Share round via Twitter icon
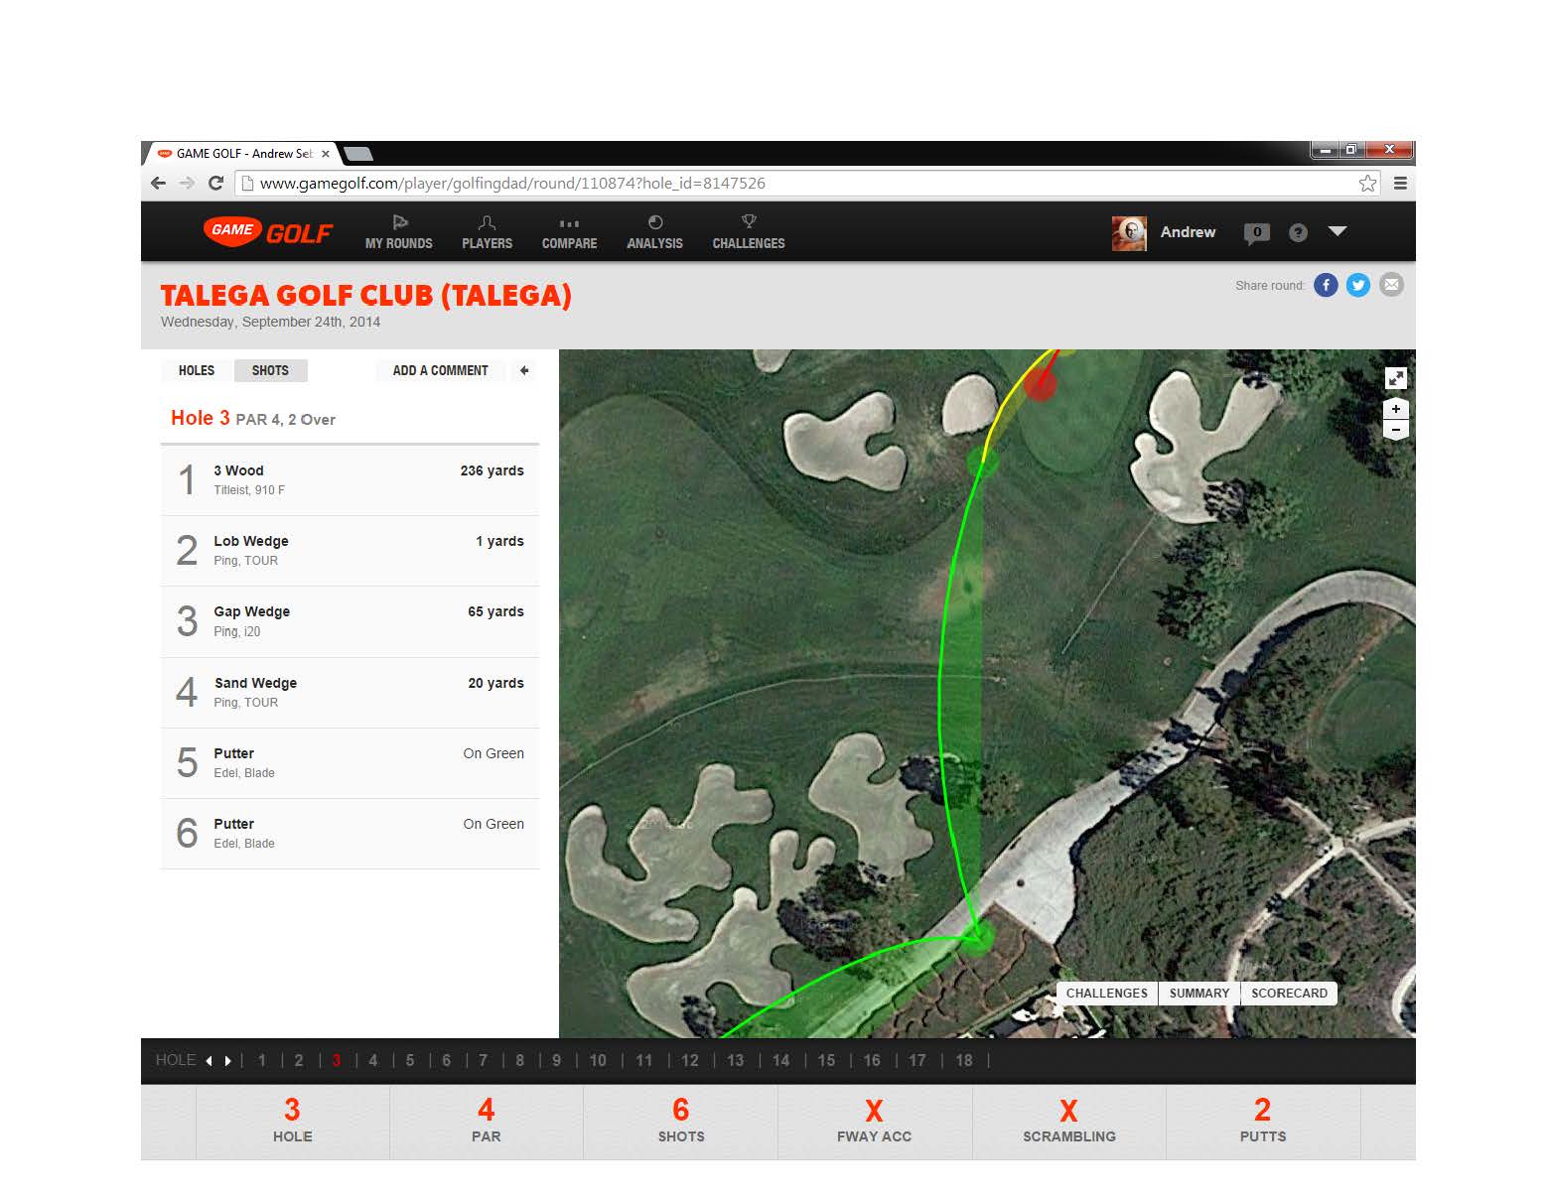This screenshot has width=1551, height=1198. [1358, 285]
